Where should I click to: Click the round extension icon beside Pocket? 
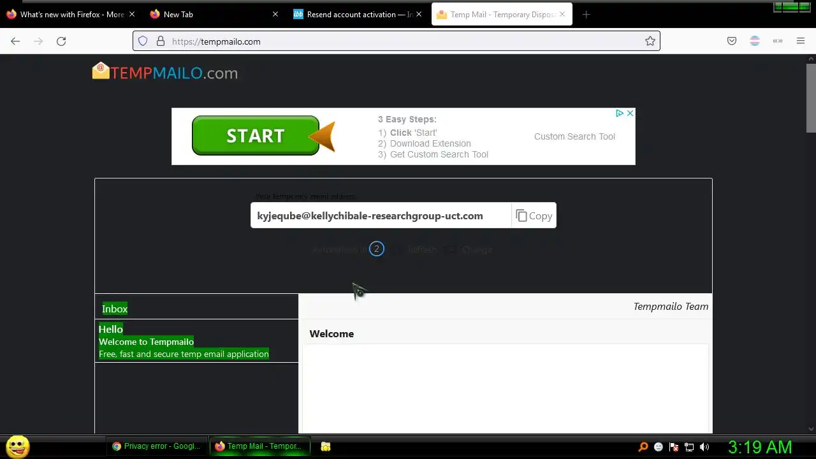[x=755, y=41]
